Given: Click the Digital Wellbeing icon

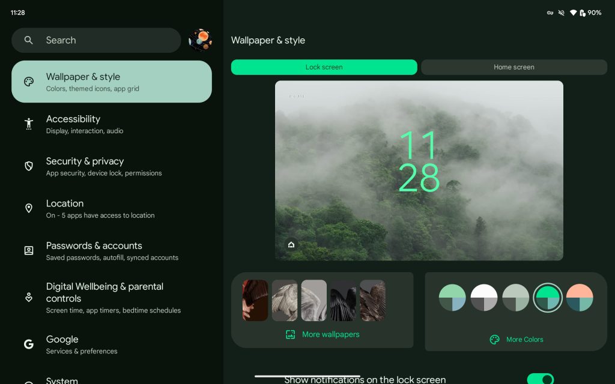Looking at the screenshot, I should coord(29,297).
